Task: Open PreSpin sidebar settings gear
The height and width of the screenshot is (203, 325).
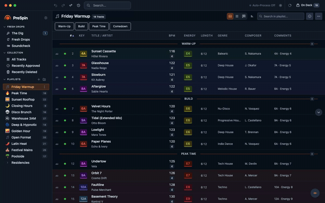Action: pyautogui.click(x=46, y=18)
